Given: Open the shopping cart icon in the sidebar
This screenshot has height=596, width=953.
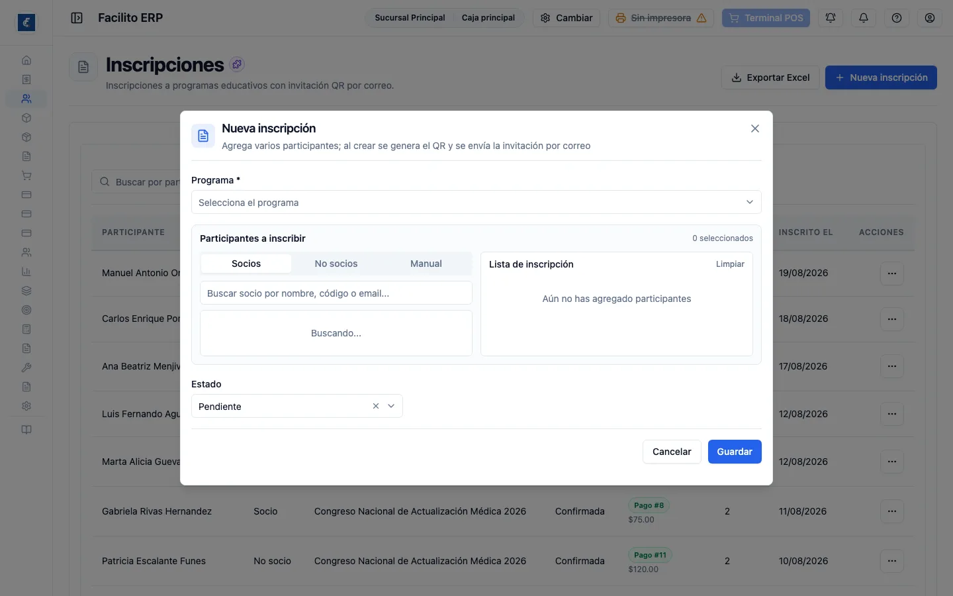Looking at the screenshot, I should (x=26, y=175).
